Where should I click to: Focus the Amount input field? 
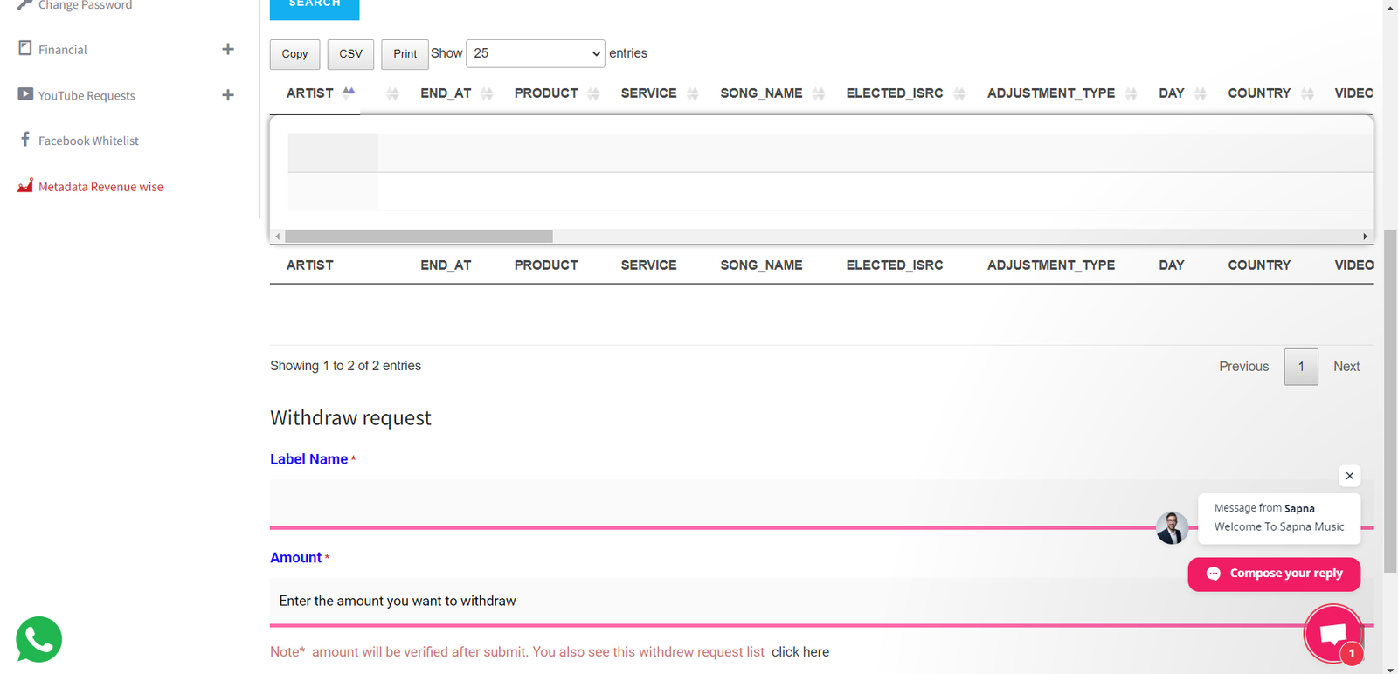(x=699, y=601)
